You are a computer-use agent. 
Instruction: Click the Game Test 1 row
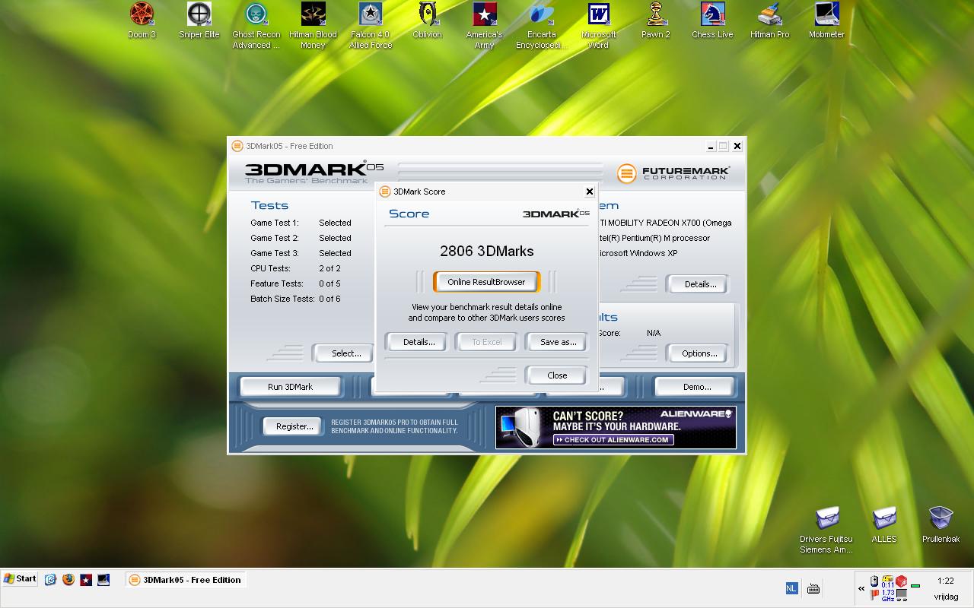tap(301, 223)
